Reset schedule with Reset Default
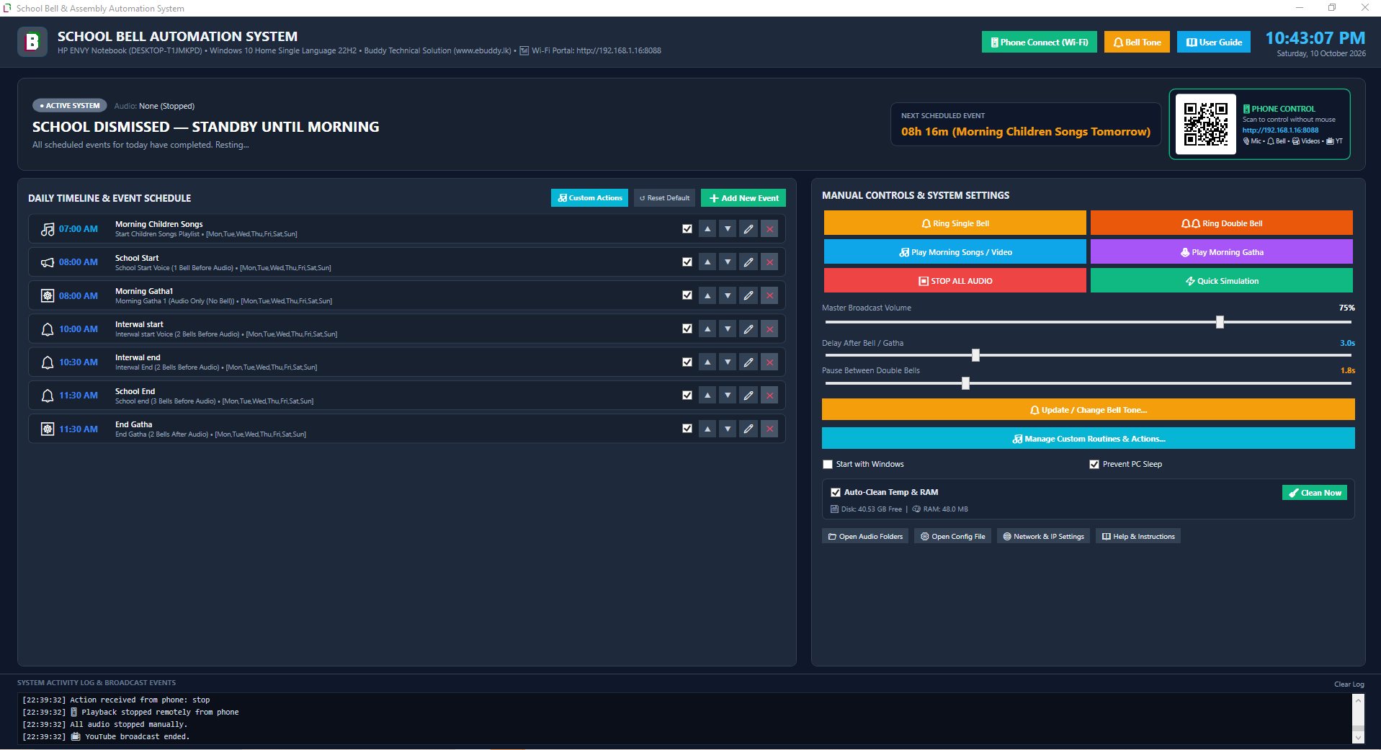Screen dimensions: 1381x750 click(664, 198)
